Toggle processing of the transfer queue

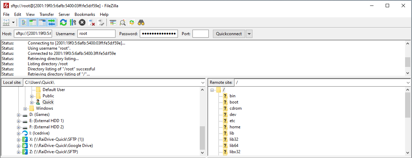pos(73,22)
